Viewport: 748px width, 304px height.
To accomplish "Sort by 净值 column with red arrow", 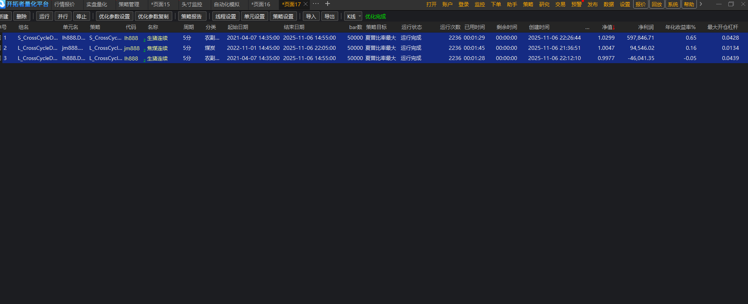I will 608,27.
